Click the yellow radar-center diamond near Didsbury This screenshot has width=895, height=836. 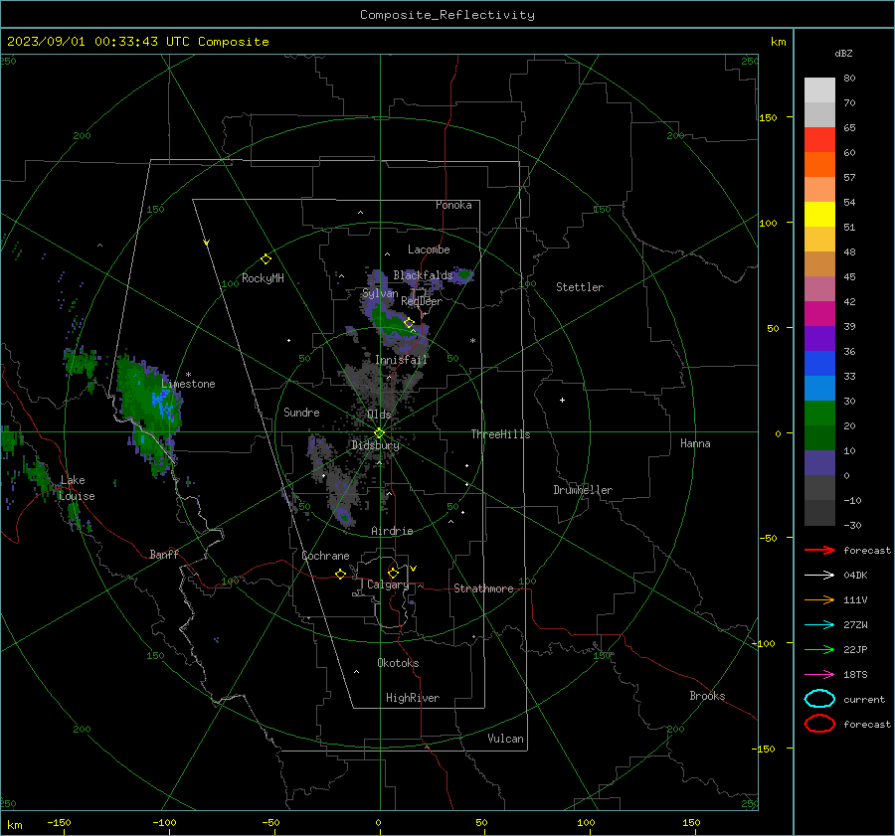point(379,433)
